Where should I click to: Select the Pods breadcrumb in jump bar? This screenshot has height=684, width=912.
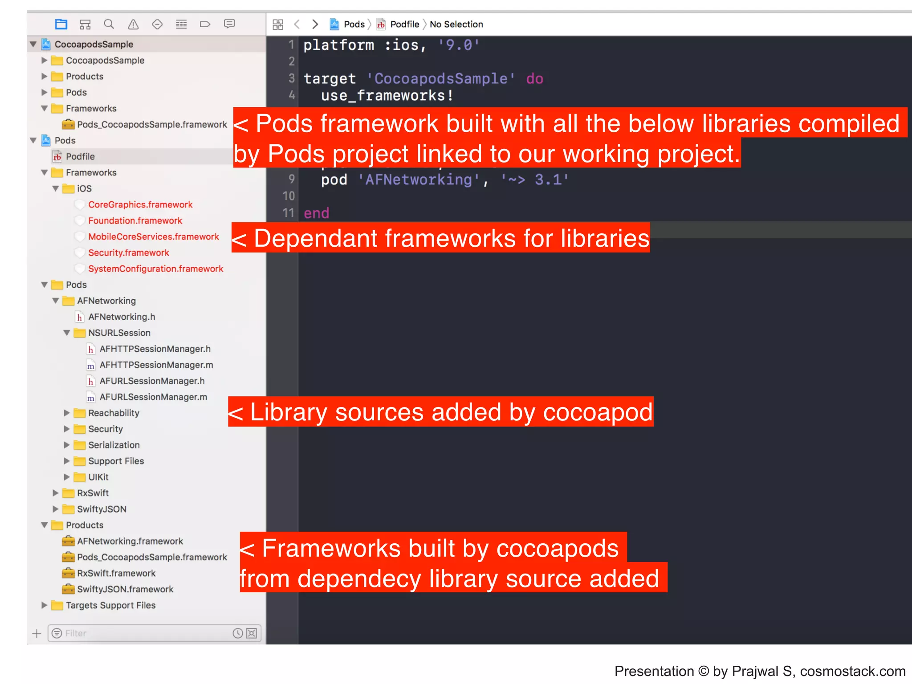coord(347,24)
